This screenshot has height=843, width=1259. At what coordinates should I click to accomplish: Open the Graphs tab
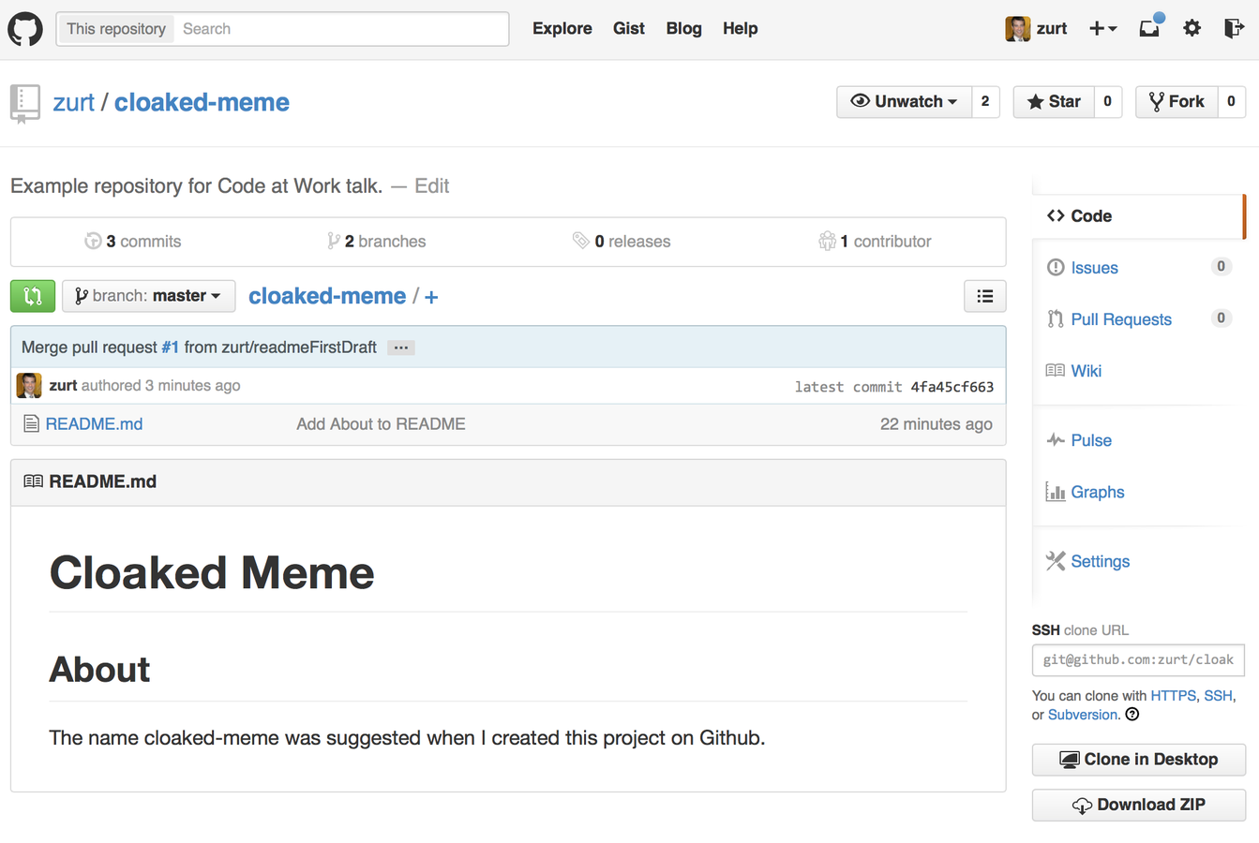click(1098, 492)
